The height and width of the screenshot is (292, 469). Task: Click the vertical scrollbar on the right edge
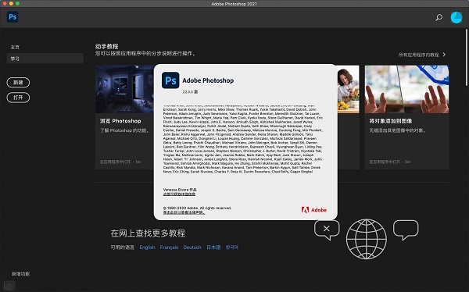(467, 57)
